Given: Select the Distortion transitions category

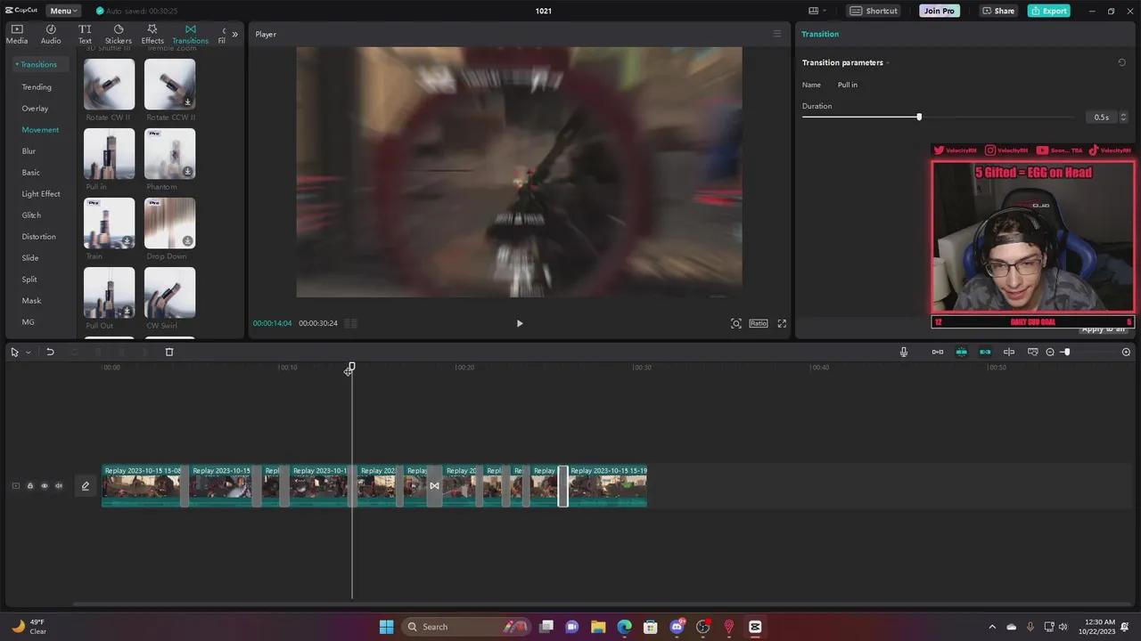Looking at the screenshot, I should pos(38,237).
